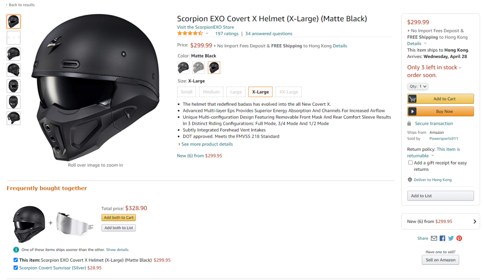The image size is (483, 280).
Task: Click the play icon on Buy Now
Action: coord(412,111)
